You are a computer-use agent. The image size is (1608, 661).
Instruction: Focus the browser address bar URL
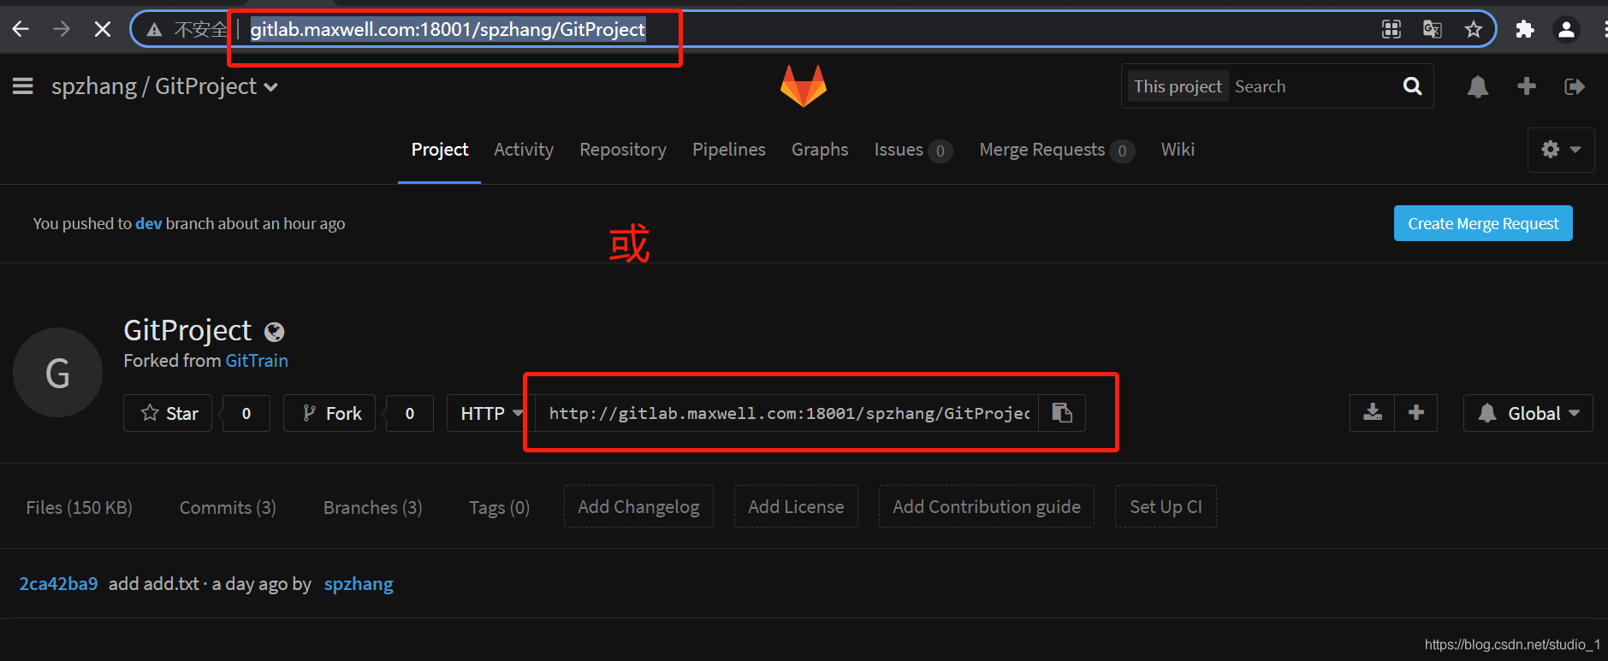coord(448,30)
